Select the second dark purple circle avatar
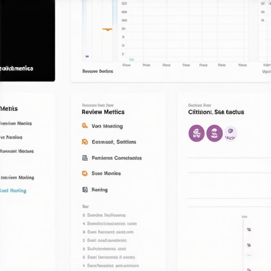 click(x=214, y=133)
